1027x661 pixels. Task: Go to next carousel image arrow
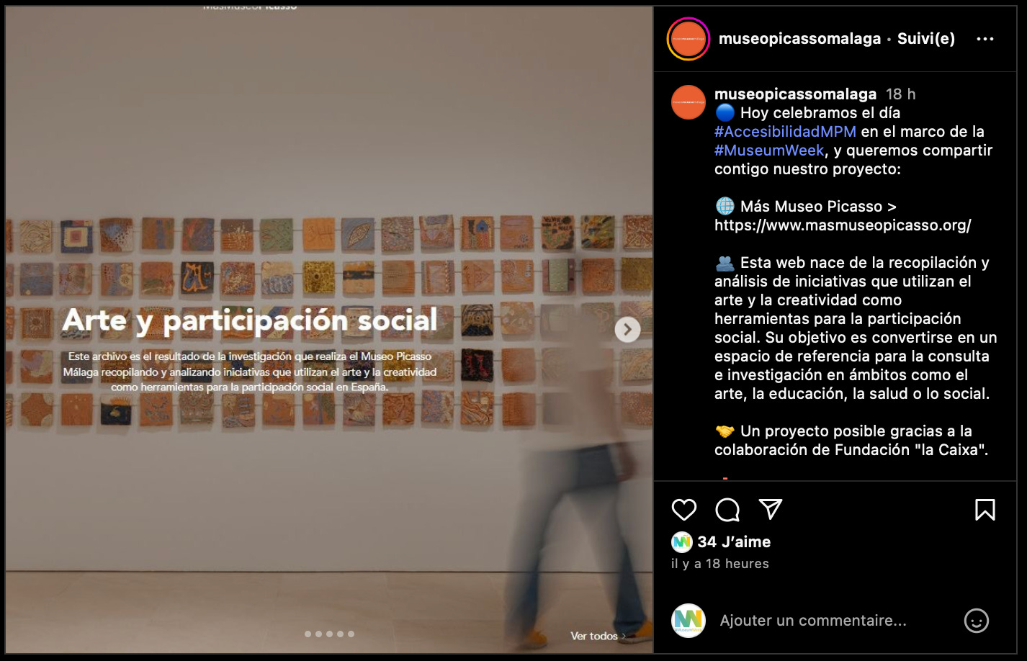click(x=627, y=330)
